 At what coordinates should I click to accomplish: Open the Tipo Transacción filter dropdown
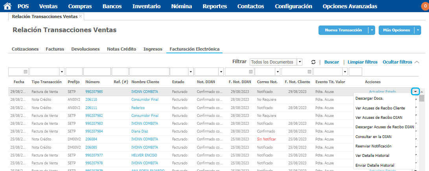(62, 72)
